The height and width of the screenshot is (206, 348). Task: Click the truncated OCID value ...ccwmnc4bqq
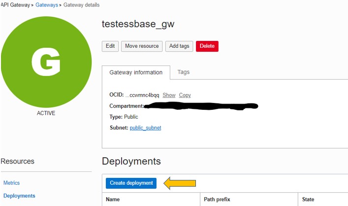tap(142, 95)
